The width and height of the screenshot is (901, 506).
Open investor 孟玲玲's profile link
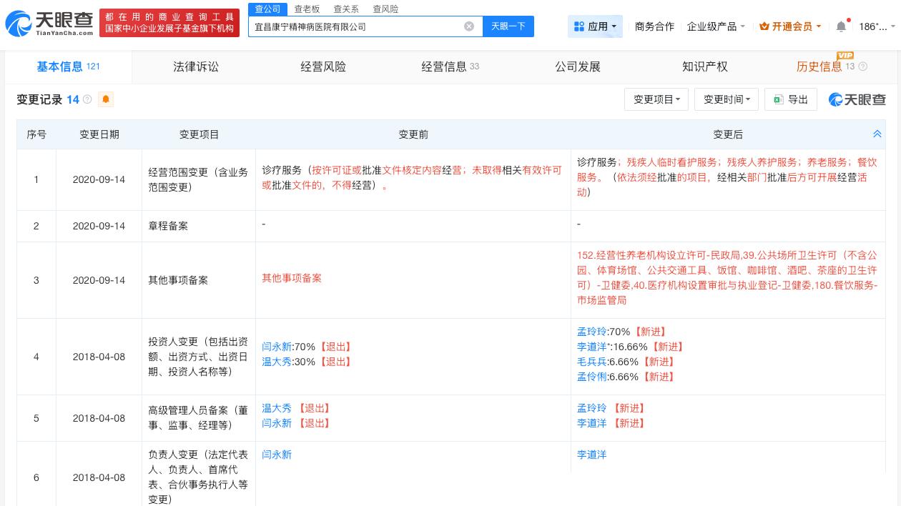point(591,332)
